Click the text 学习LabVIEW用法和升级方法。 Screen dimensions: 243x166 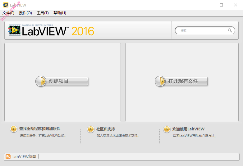pos(195,136)
